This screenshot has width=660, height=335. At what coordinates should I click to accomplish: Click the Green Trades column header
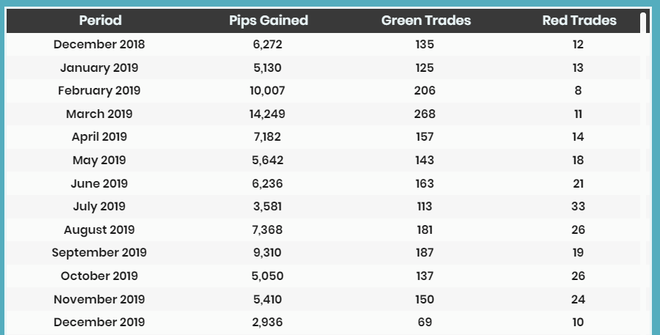pos(426,21)
